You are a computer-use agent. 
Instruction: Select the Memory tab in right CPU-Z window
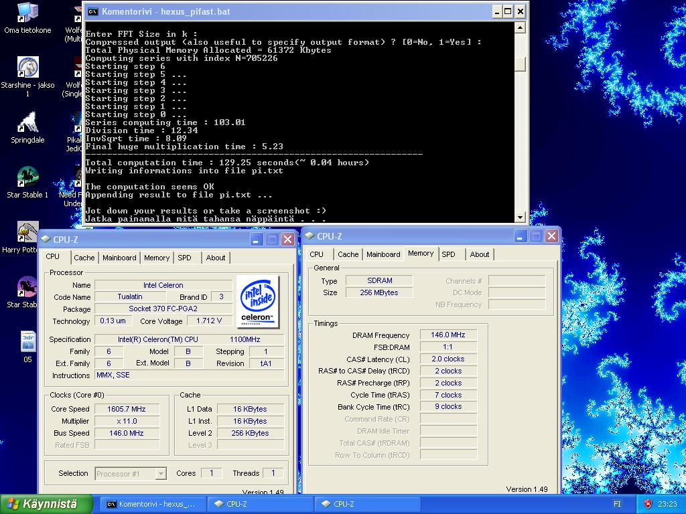coord(421,253)
